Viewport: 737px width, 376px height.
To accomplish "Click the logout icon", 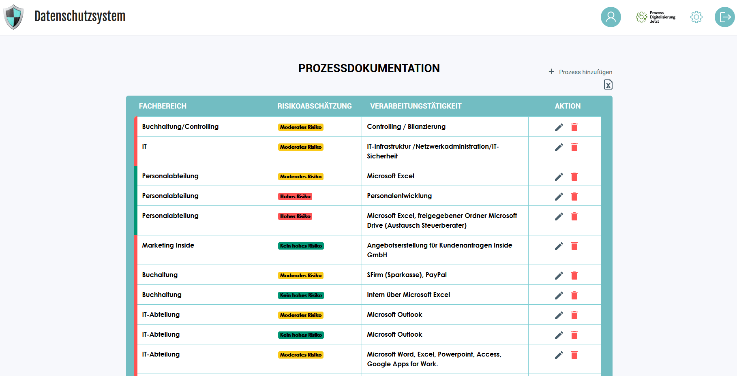I will pyautogui.click(x=724, y=17).
